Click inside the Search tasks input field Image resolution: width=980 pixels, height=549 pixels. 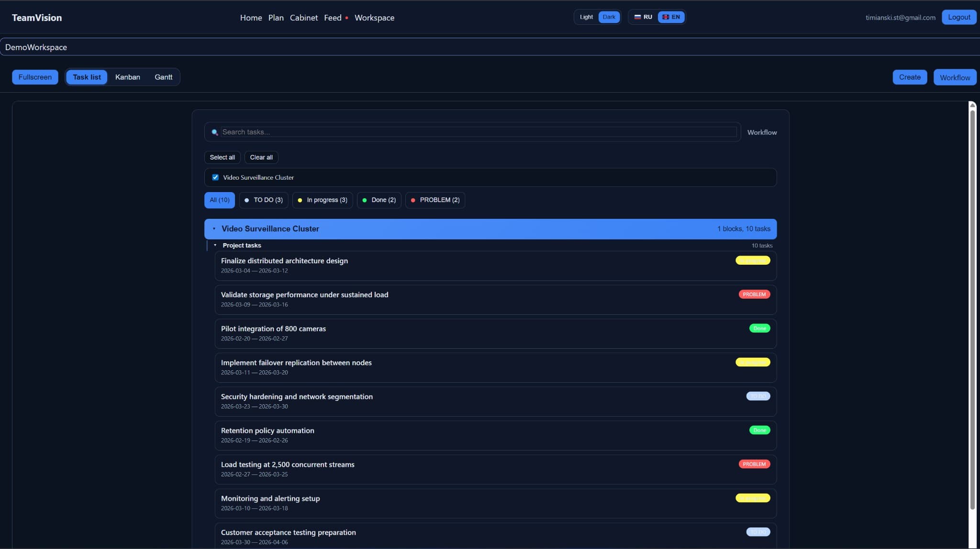[x=431, y=132]
